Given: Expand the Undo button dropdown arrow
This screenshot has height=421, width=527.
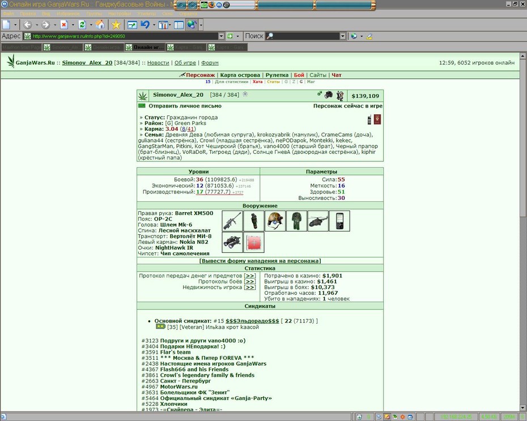Looking at the screenshot, I should pyautogui.click(x=154, y=25).
